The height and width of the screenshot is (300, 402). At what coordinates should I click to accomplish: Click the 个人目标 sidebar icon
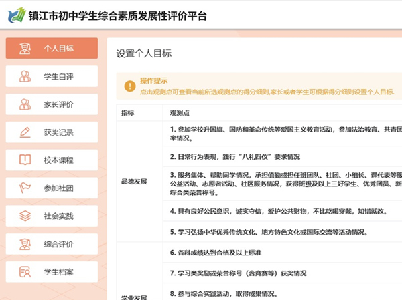coord(25,48)
